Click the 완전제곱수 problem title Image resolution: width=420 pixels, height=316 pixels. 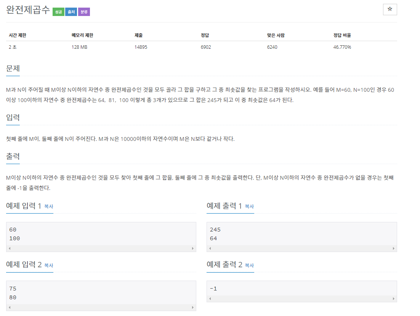point(28,10)
